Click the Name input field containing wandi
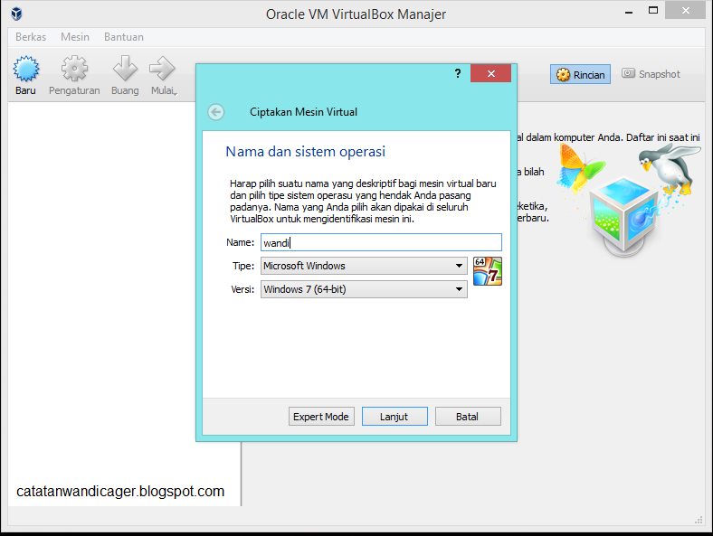 (381, 242)
